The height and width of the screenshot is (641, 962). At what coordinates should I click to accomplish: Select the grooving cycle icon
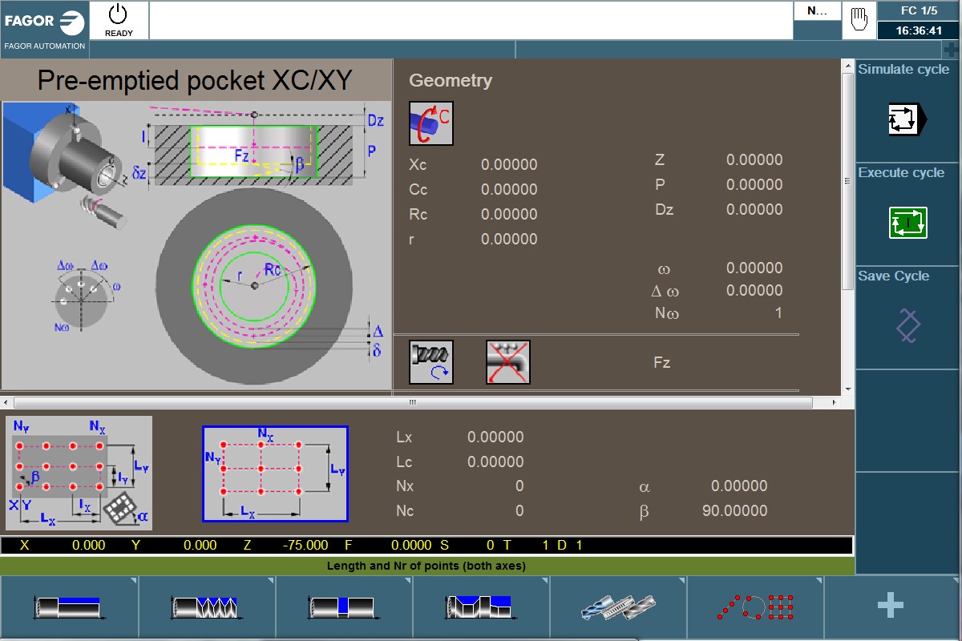pos(343,607)
